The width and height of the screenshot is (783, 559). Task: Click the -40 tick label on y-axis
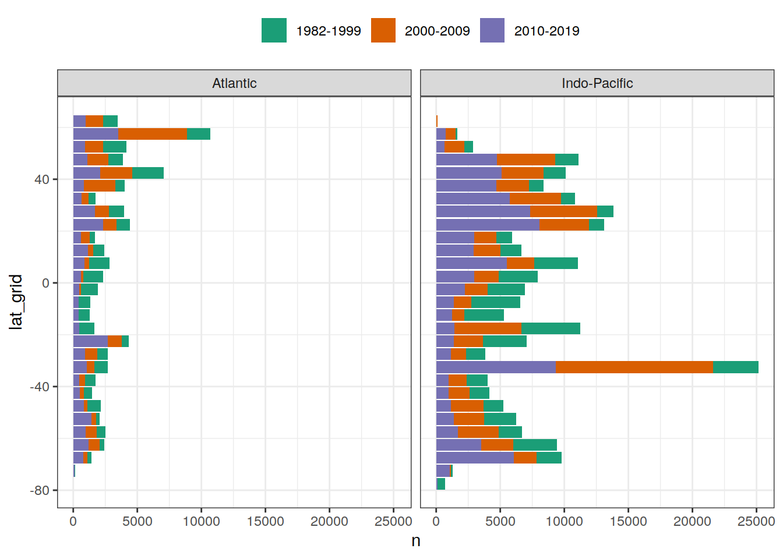pos(40,387)
